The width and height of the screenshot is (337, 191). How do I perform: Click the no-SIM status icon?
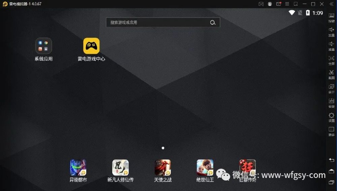coord(300,13)
